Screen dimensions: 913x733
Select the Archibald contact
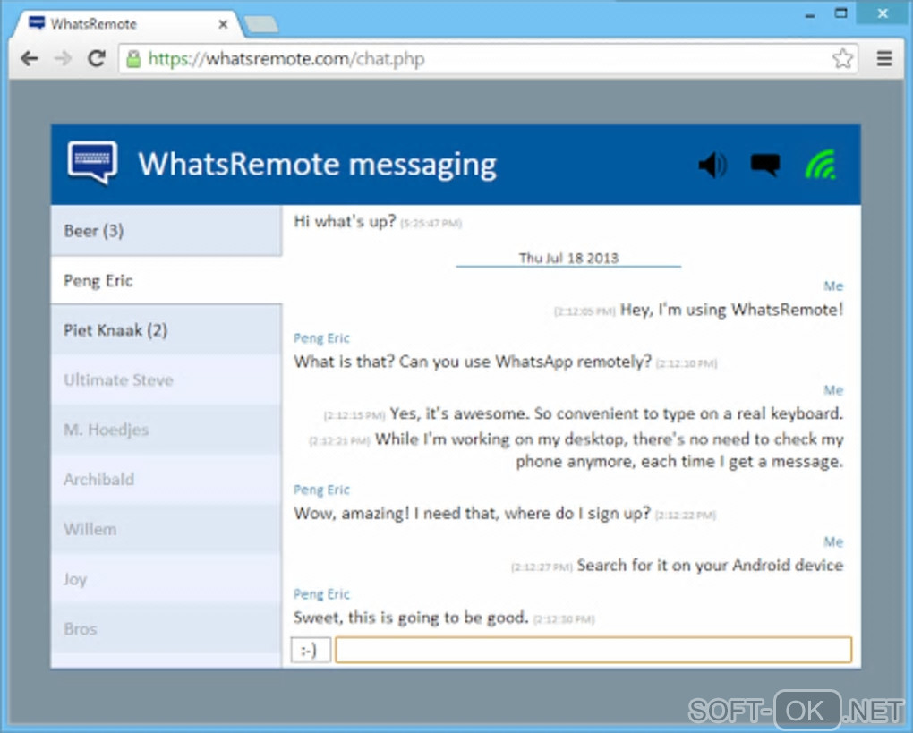[x=166, y=479]
